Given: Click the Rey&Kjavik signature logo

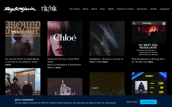Looking at the screenshot, I should (x=20, y=10).
